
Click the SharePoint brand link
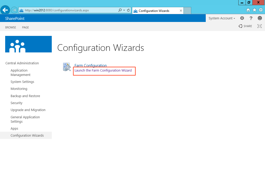pyautogui.click(x=15, y=19)
